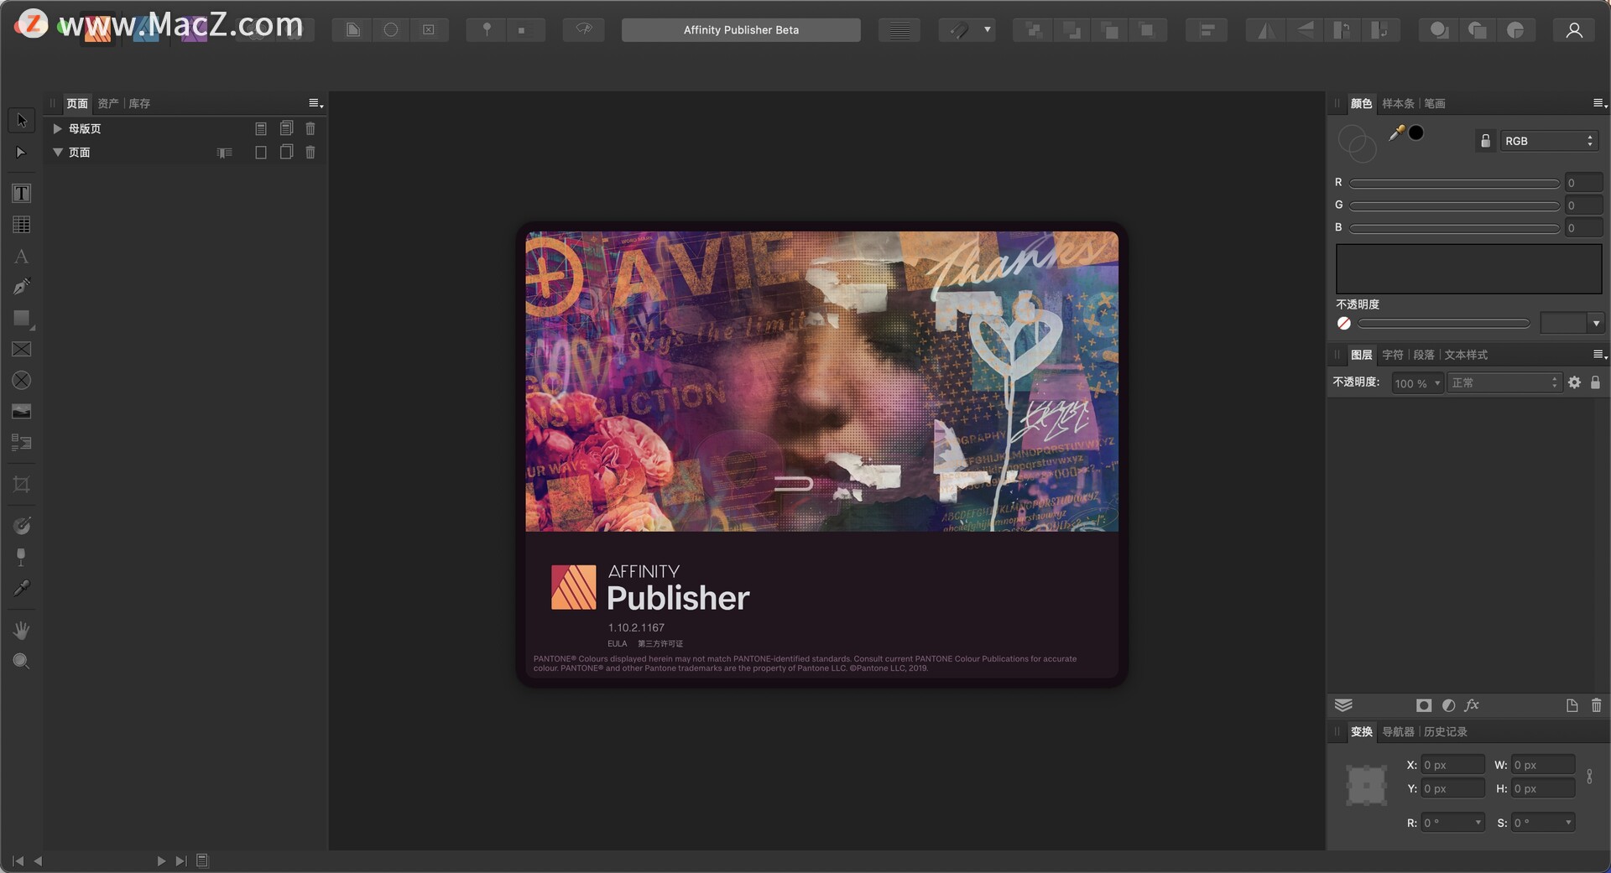Open Pages panel options menu
Screen dimensions: 1611x873
[x=315, y=103]
